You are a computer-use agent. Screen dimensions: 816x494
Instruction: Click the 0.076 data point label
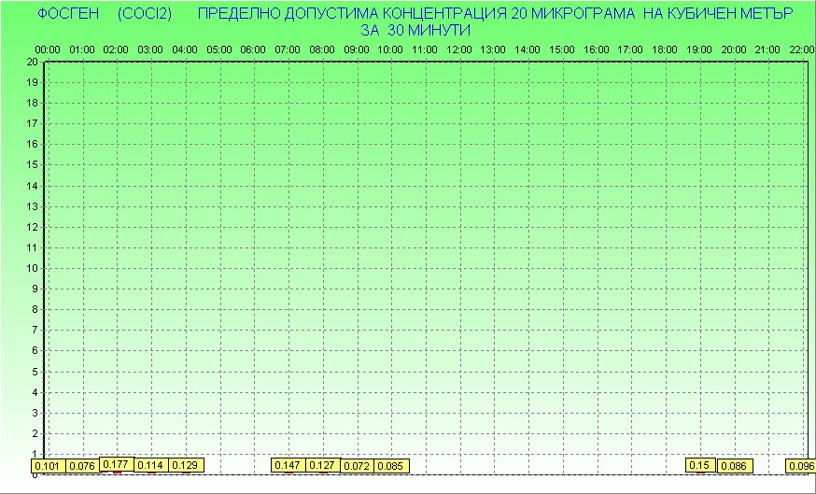coord(82,466)
